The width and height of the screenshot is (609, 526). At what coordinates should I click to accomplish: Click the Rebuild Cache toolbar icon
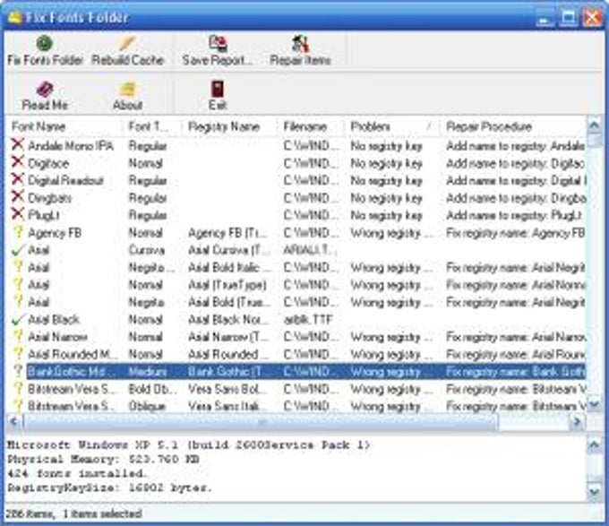[x=126, y=43]
